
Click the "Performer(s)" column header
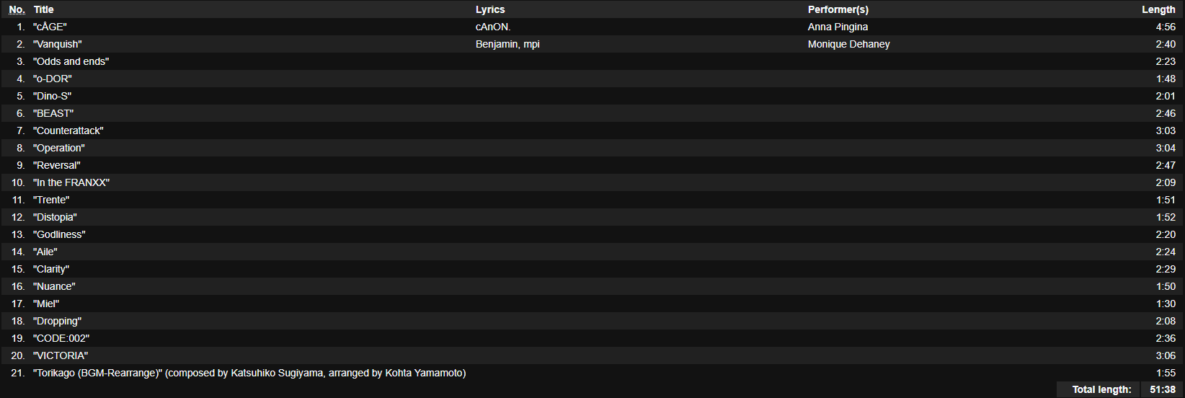point(838,9)
